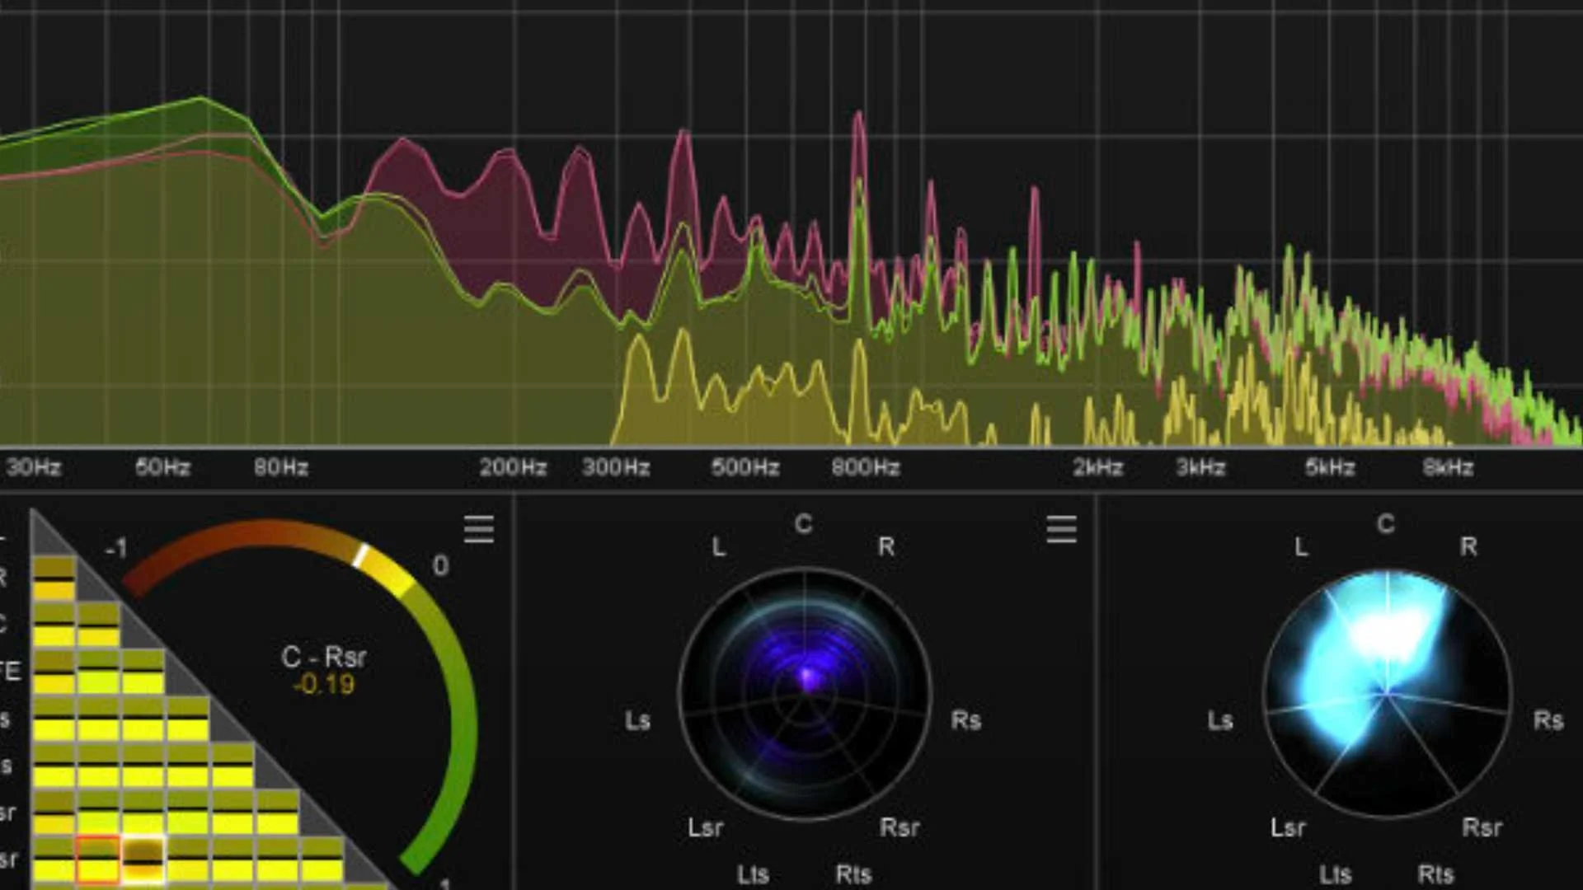This screenshot has width=1583, height=890.
Task: Select the white-highlighted C-Rsr correlation matrix cell
Action: (x=143, y=860)
